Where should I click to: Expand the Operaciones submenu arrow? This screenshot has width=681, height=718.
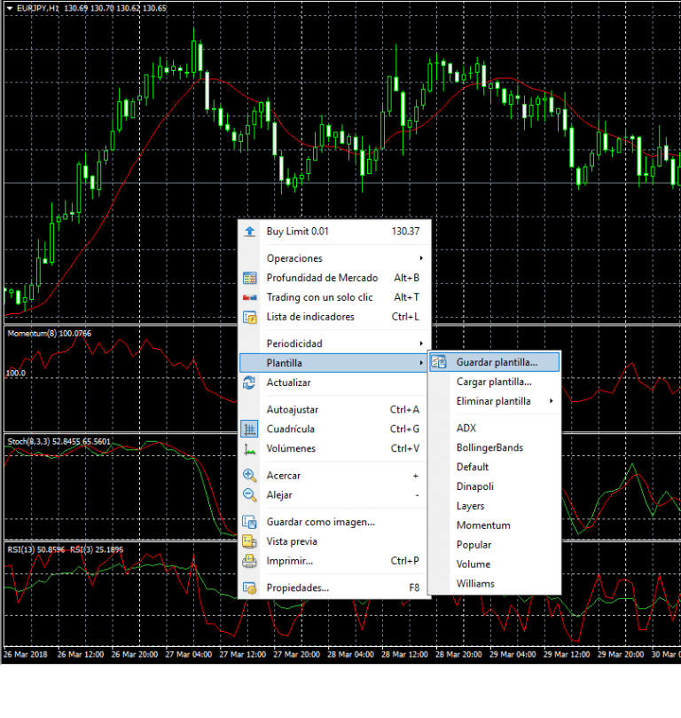tap(421, 258)
